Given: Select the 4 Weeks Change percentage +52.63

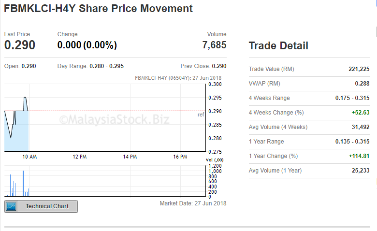Looking at the screenshot, I should 361,113.
